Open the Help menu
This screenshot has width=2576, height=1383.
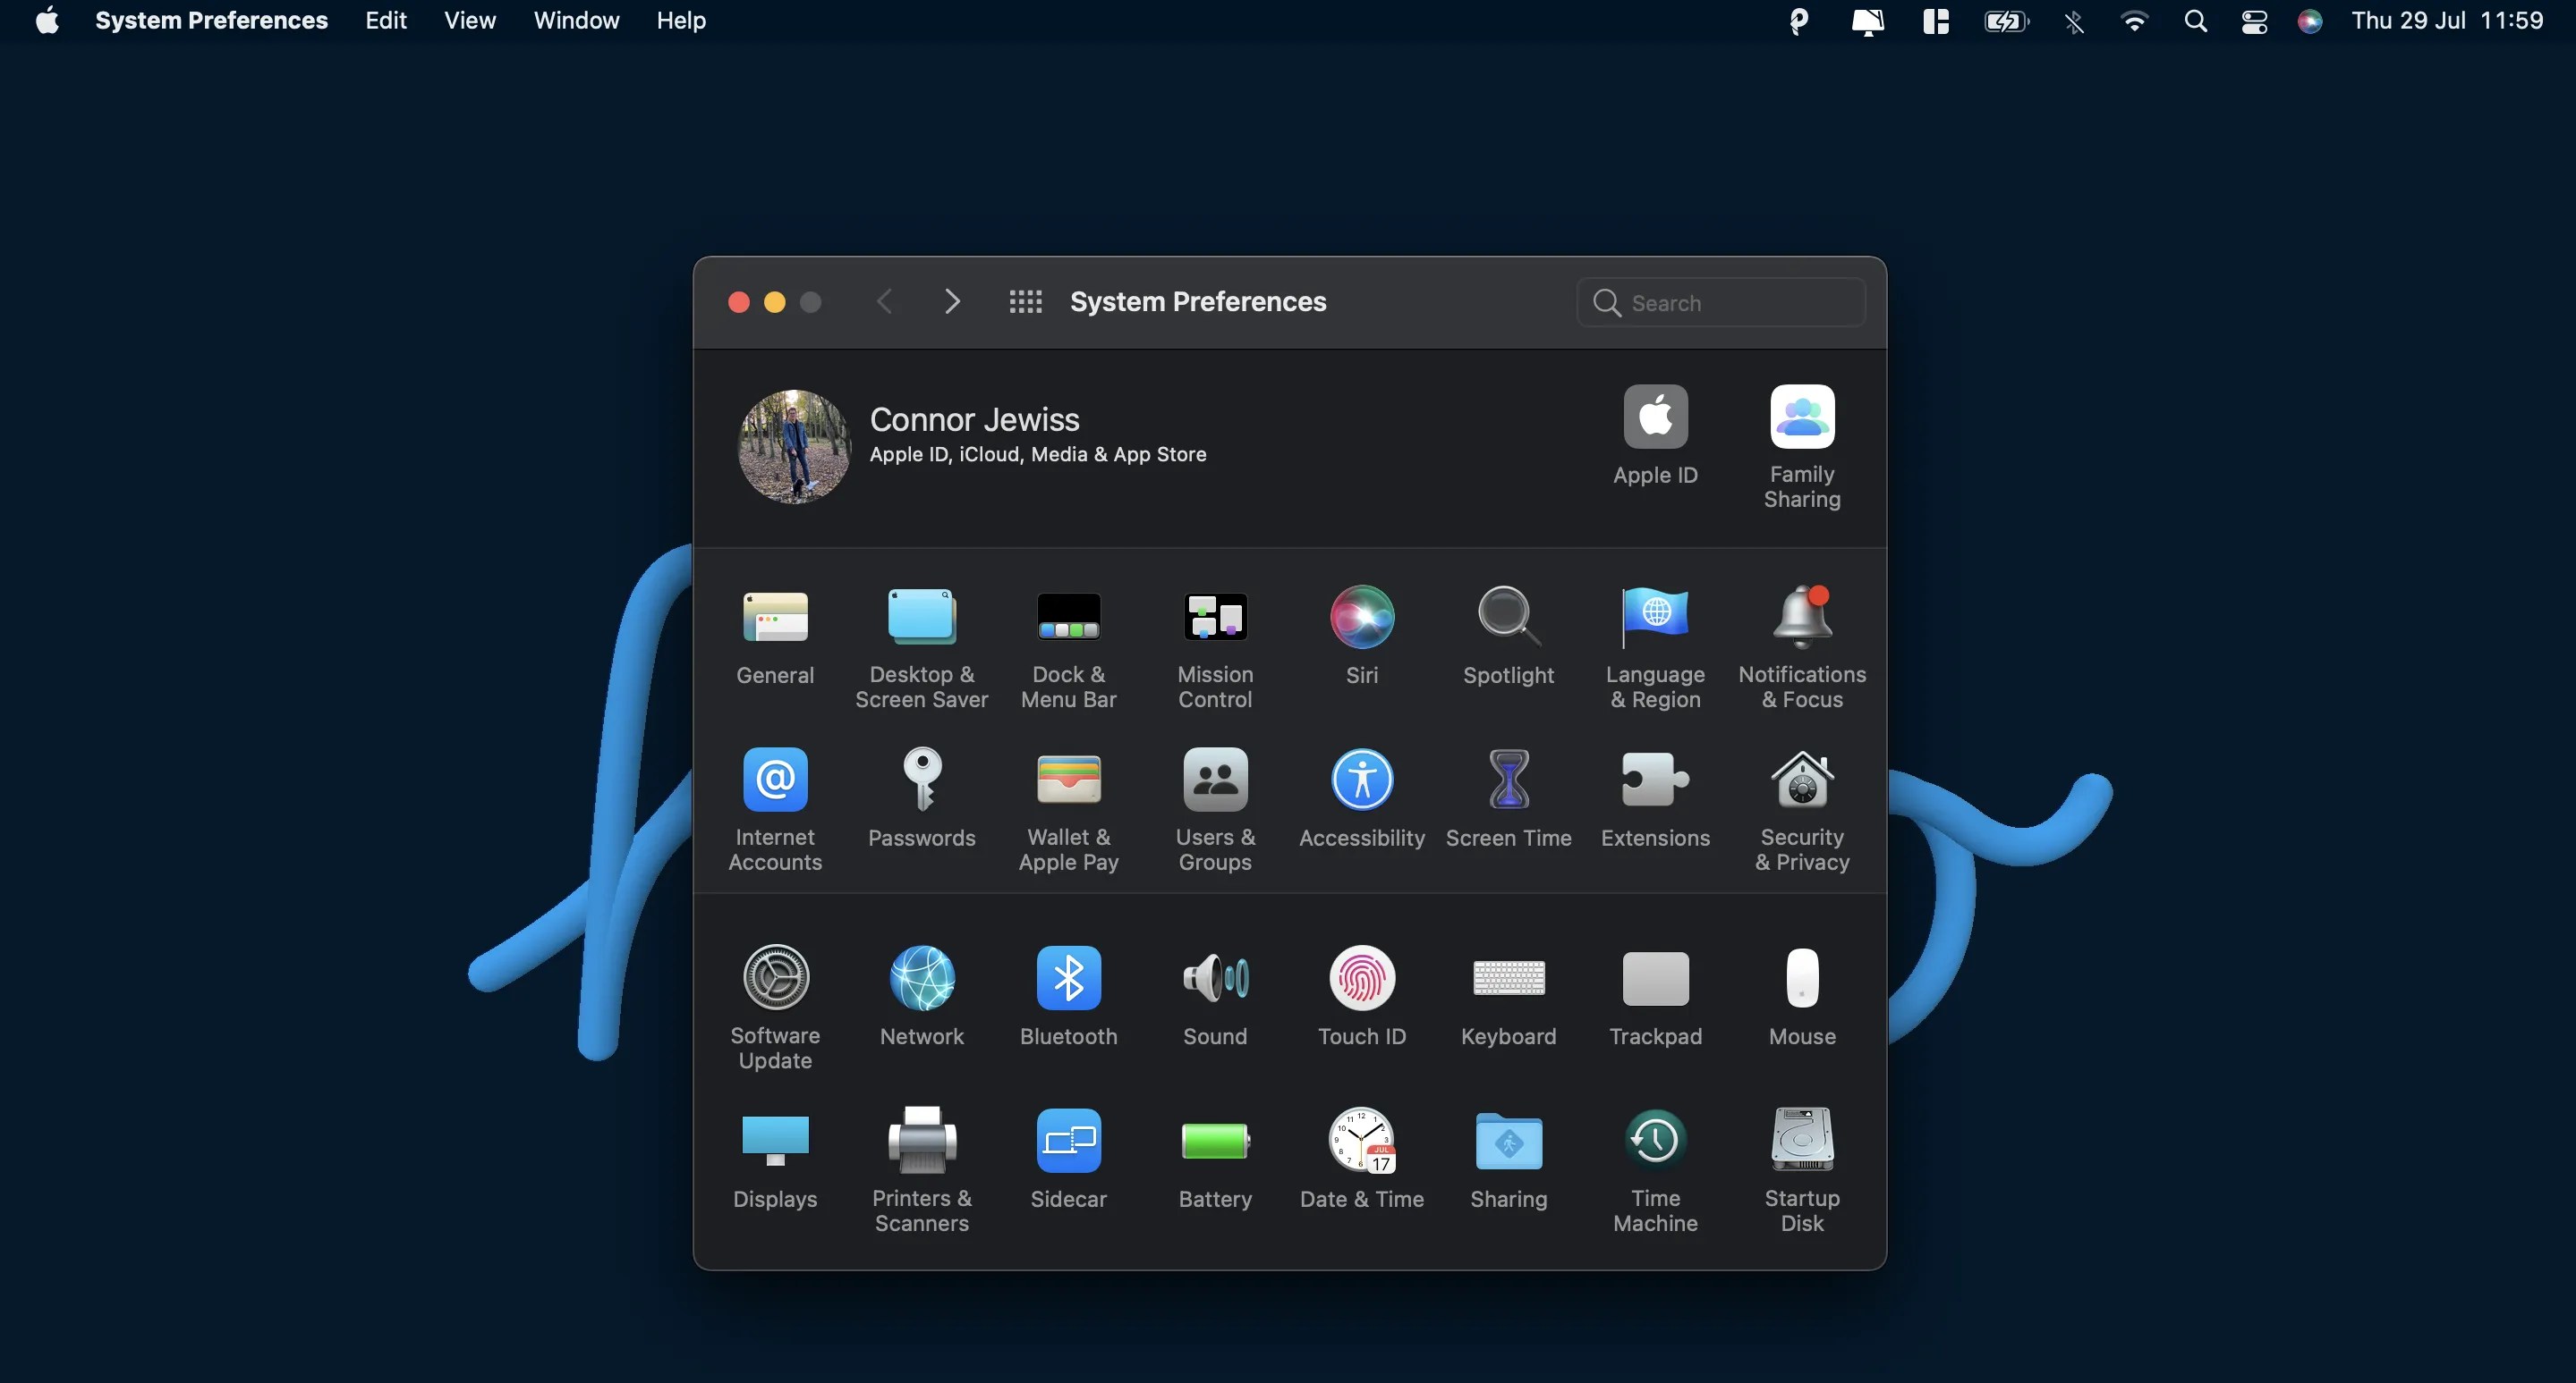(681, 20)
